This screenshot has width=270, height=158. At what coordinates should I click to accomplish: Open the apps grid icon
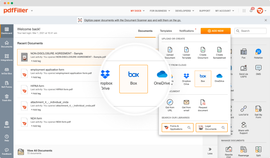click(244, 11)
